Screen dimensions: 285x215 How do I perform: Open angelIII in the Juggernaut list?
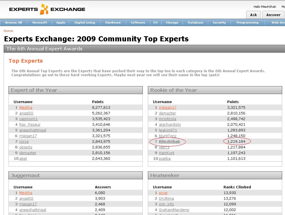(x=26, y=199)
